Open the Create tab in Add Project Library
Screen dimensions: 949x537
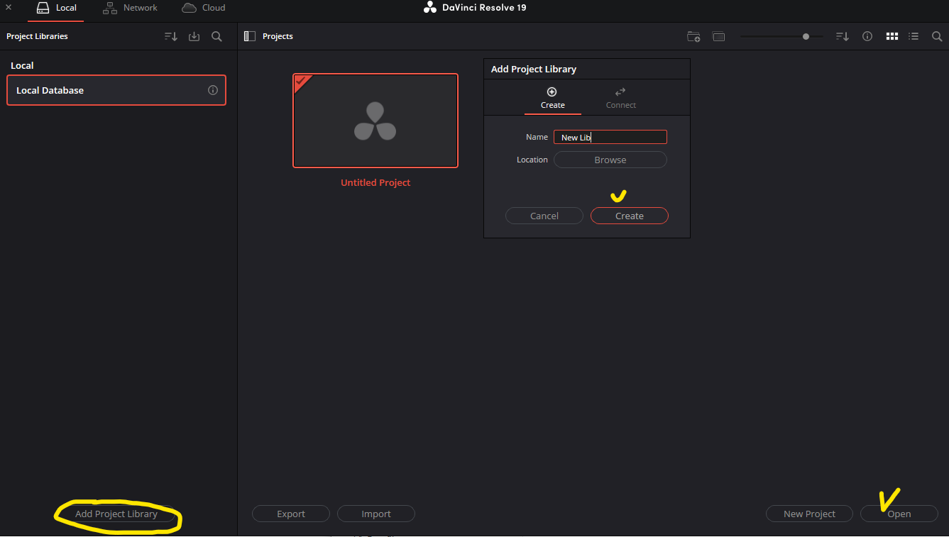coord(552,98)
